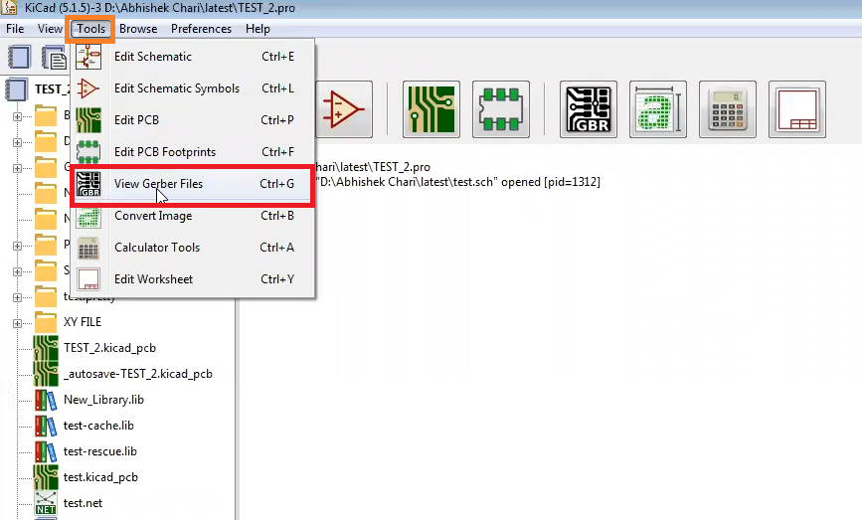
Task: Click the Edit PCB menu icon
Action: pyautogui.click(x=88, y=120)
